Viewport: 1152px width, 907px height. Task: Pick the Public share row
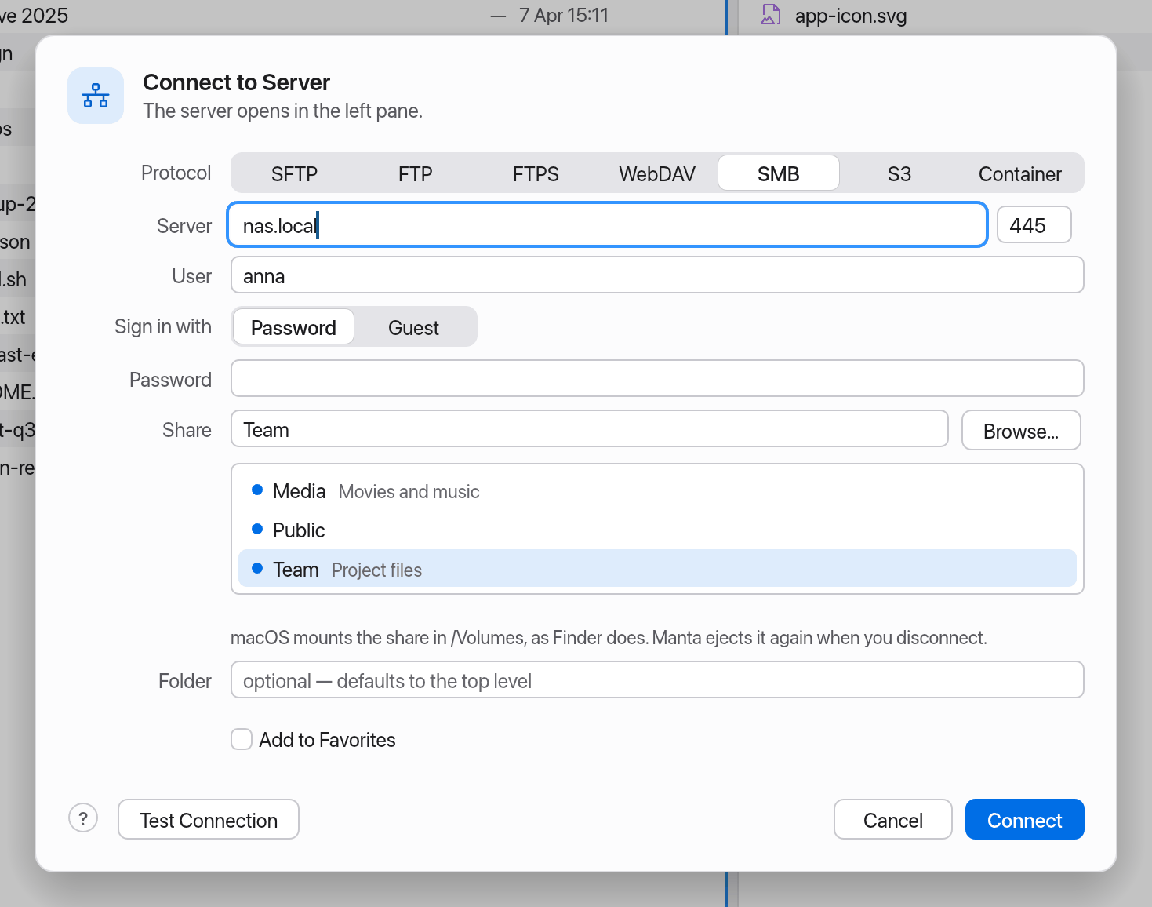[x=657, y=530]
